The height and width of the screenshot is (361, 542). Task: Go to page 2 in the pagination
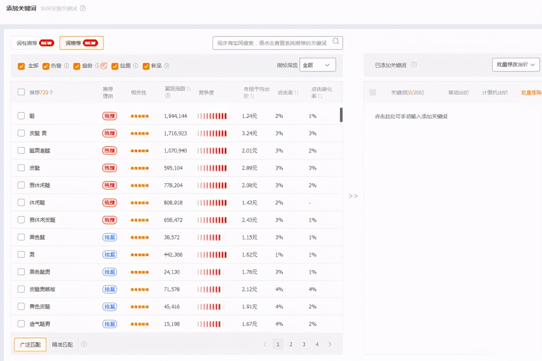(291, 344)
